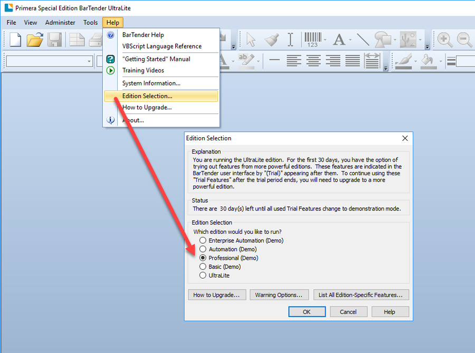Expand the fill bucket dropdown arrow
This screenshot has width=475, height=353.
point(441,61)
